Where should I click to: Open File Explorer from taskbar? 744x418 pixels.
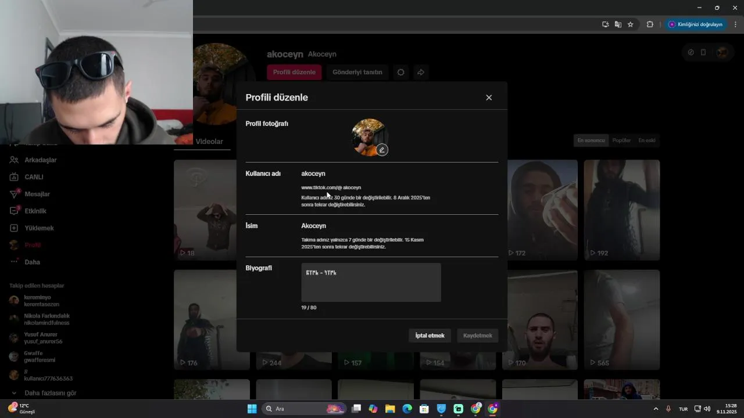click(x=390, y=409)
